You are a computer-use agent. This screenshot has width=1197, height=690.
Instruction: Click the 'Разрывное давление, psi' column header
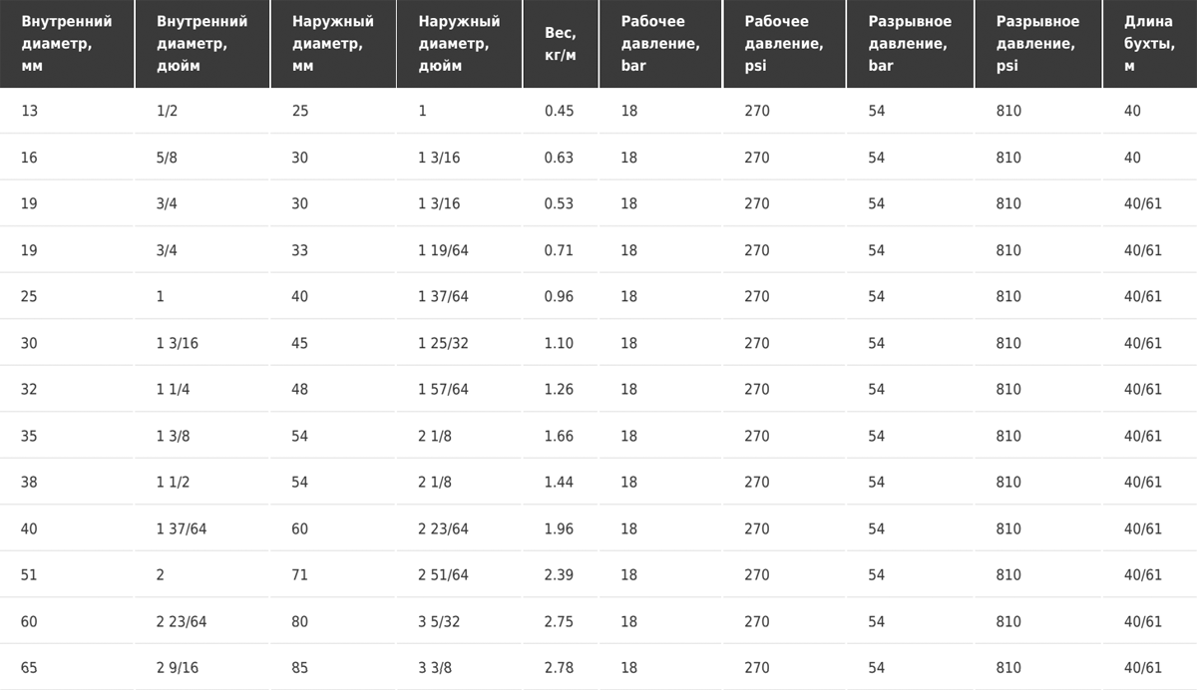pos(1037,44)
